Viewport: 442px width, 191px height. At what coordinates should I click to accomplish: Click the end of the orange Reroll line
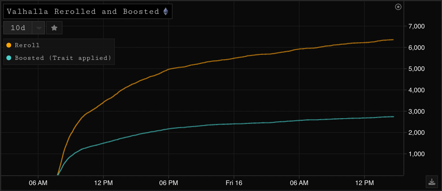click(393, 40)
